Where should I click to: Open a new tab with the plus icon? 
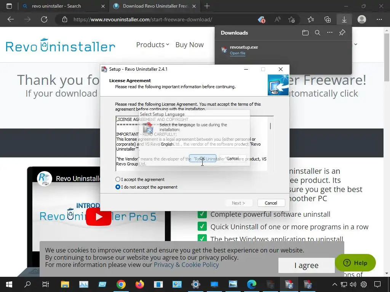coord(207,6)
